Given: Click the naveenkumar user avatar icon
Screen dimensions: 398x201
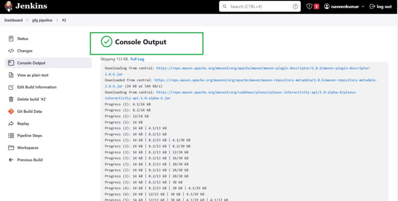Looking at the screenshot, I should tap(326, 7).
